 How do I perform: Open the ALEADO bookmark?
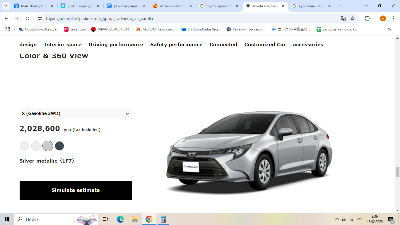pyautogui.click(x=156, y=29)
